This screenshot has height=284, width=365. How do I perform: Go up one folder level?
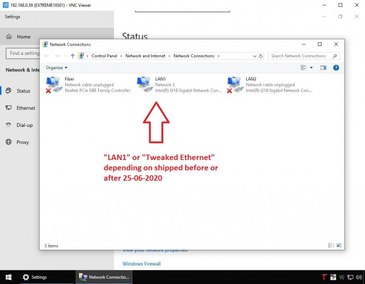click(72, 56)
